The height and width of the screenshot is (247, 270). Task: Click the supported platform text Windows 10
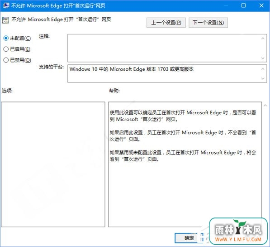pos(132,69)
